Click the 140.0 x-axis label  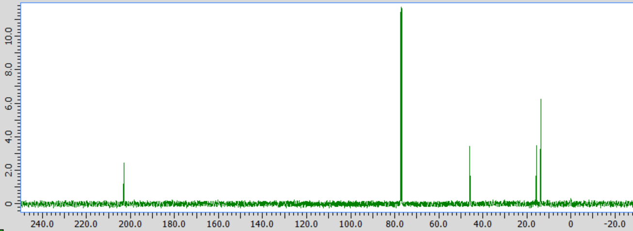pos(263,224)
